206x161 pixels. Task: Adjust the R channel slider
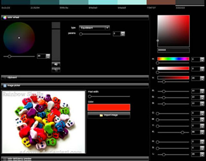[164, 91]
